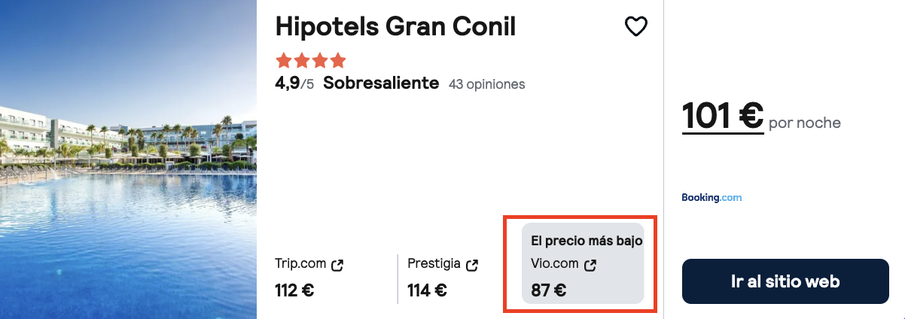Select the Vio.com provider name
Image resolution: width=905 pixels, height=319 pixels.
tap(555, 264)
